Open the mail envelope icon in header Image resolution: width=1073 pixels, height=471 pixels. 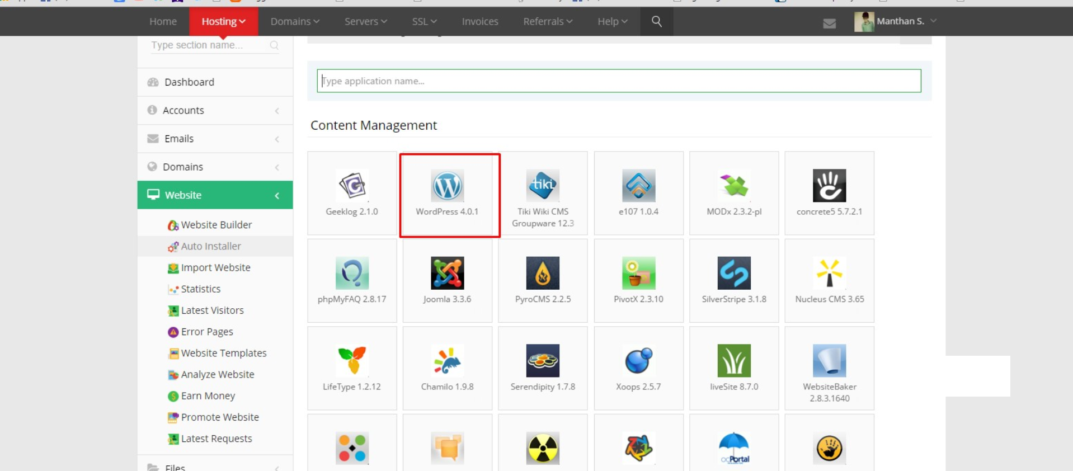click(829, 23)
